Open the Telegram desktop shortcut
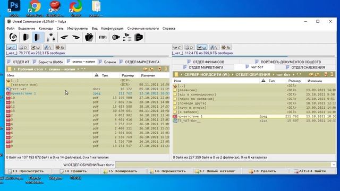The height and width of the screenshot is (191, 340). [55, 178]
